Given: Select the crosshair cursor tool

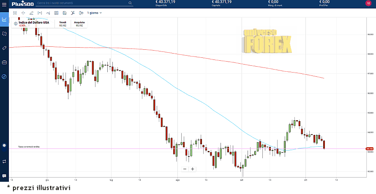Looking at the screenshot, I should point(23,13).
